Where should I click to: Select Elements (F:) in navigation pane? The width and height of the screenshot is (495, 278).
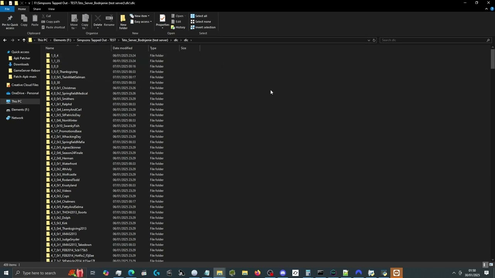[x=20, y=110]
